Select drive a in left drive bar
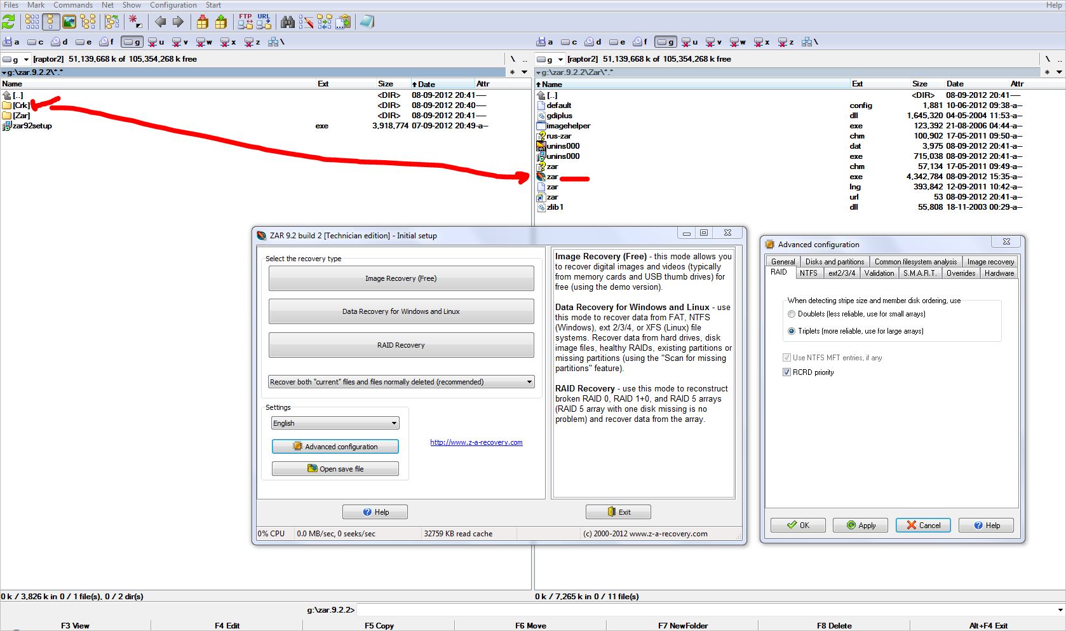The image size is (1066, 631). (11, 42)
